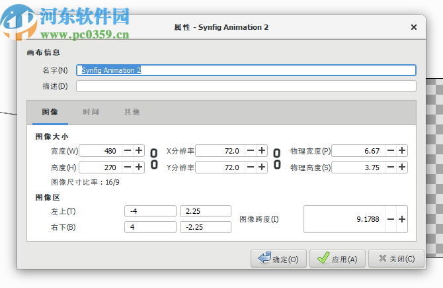Click the 应用(A) Apply button
This screenshot has height=288, width=443.
tap(338, 259)
